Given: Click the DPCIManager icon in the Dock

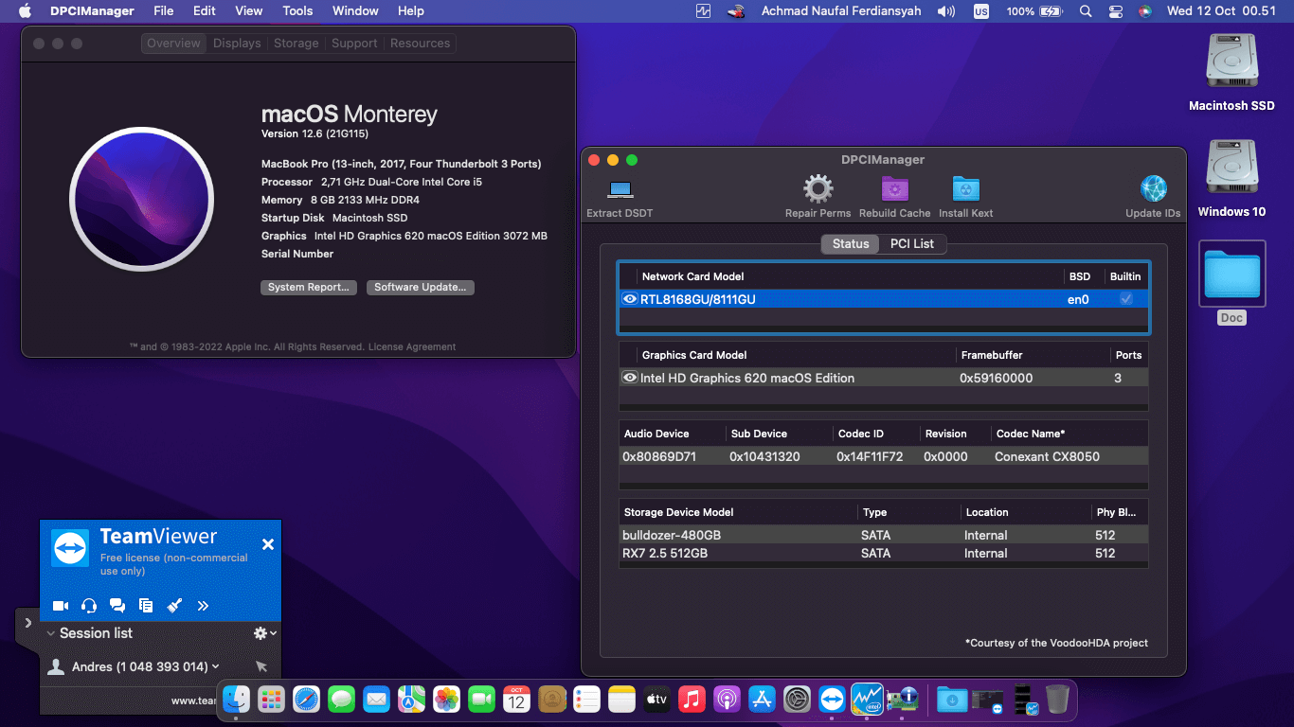Looking at the screenshot, I should (x=902, y=700).
